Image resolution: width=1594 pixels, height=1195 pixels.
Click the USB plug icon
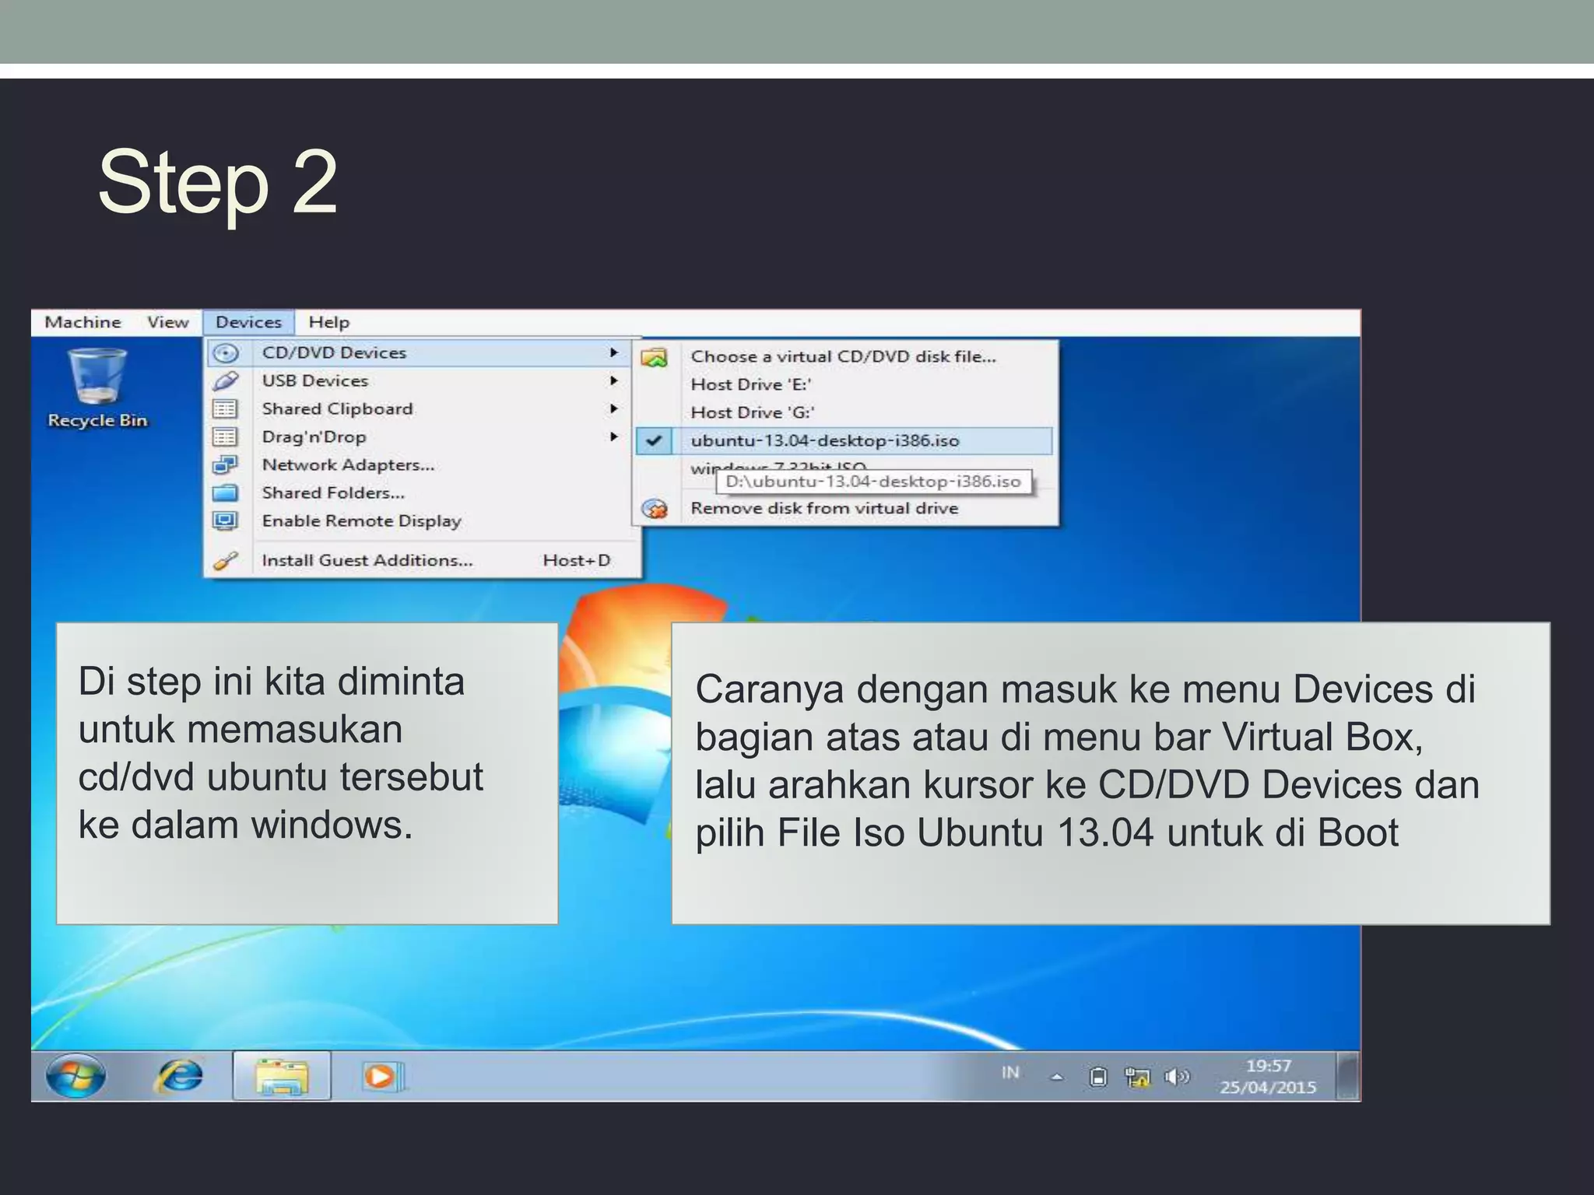coord(226,381)
